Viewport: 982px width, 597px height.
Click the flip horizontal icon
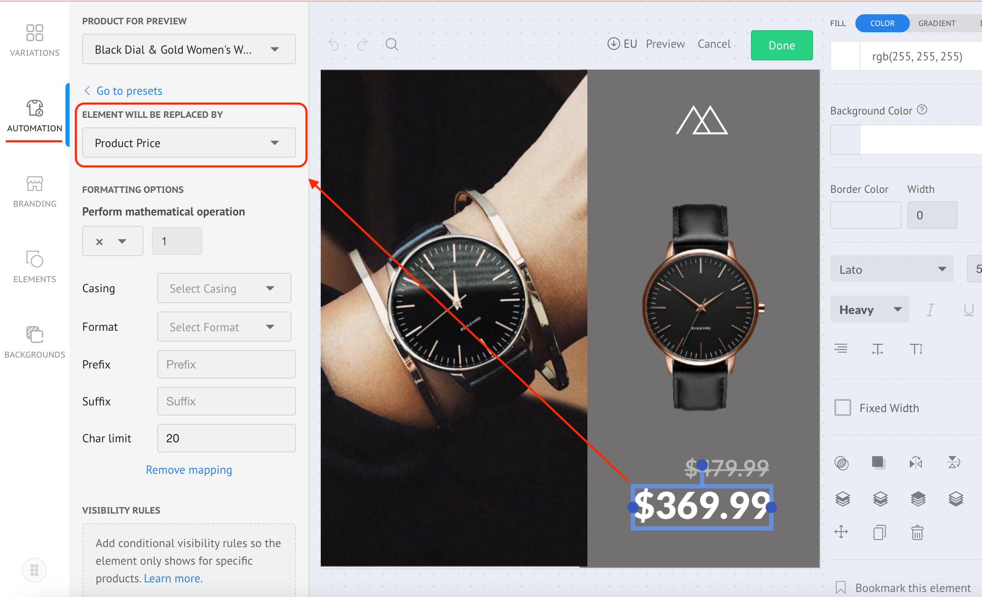pos(916,463)
